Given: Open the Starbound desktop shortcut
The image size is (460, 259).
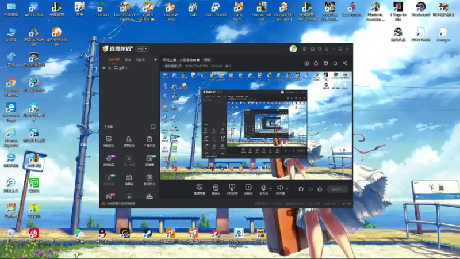Looking at the screenshot, I should pyautogui.click(x=420, y=9).
